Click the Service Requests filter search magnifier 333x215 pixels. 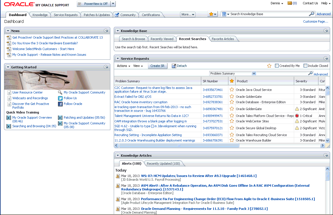(310, 73)
